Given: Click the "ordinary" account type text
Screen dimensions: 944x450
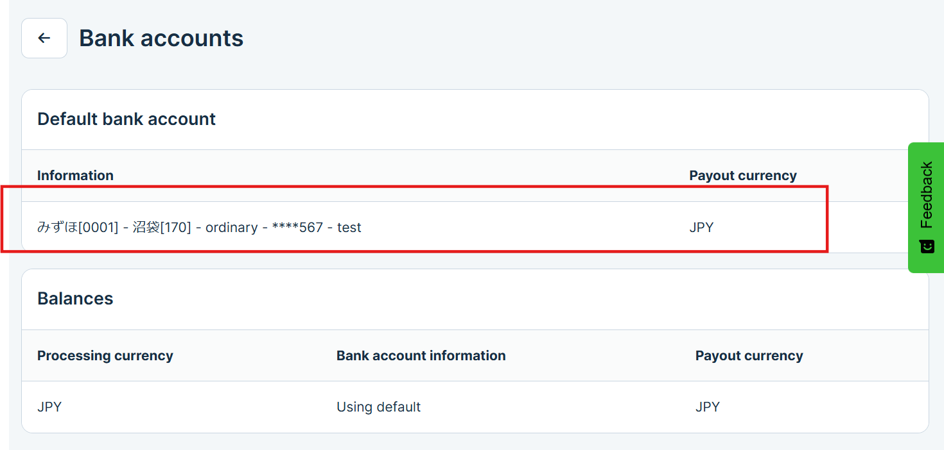Looking at the screenshot, I should coord(231,228).
